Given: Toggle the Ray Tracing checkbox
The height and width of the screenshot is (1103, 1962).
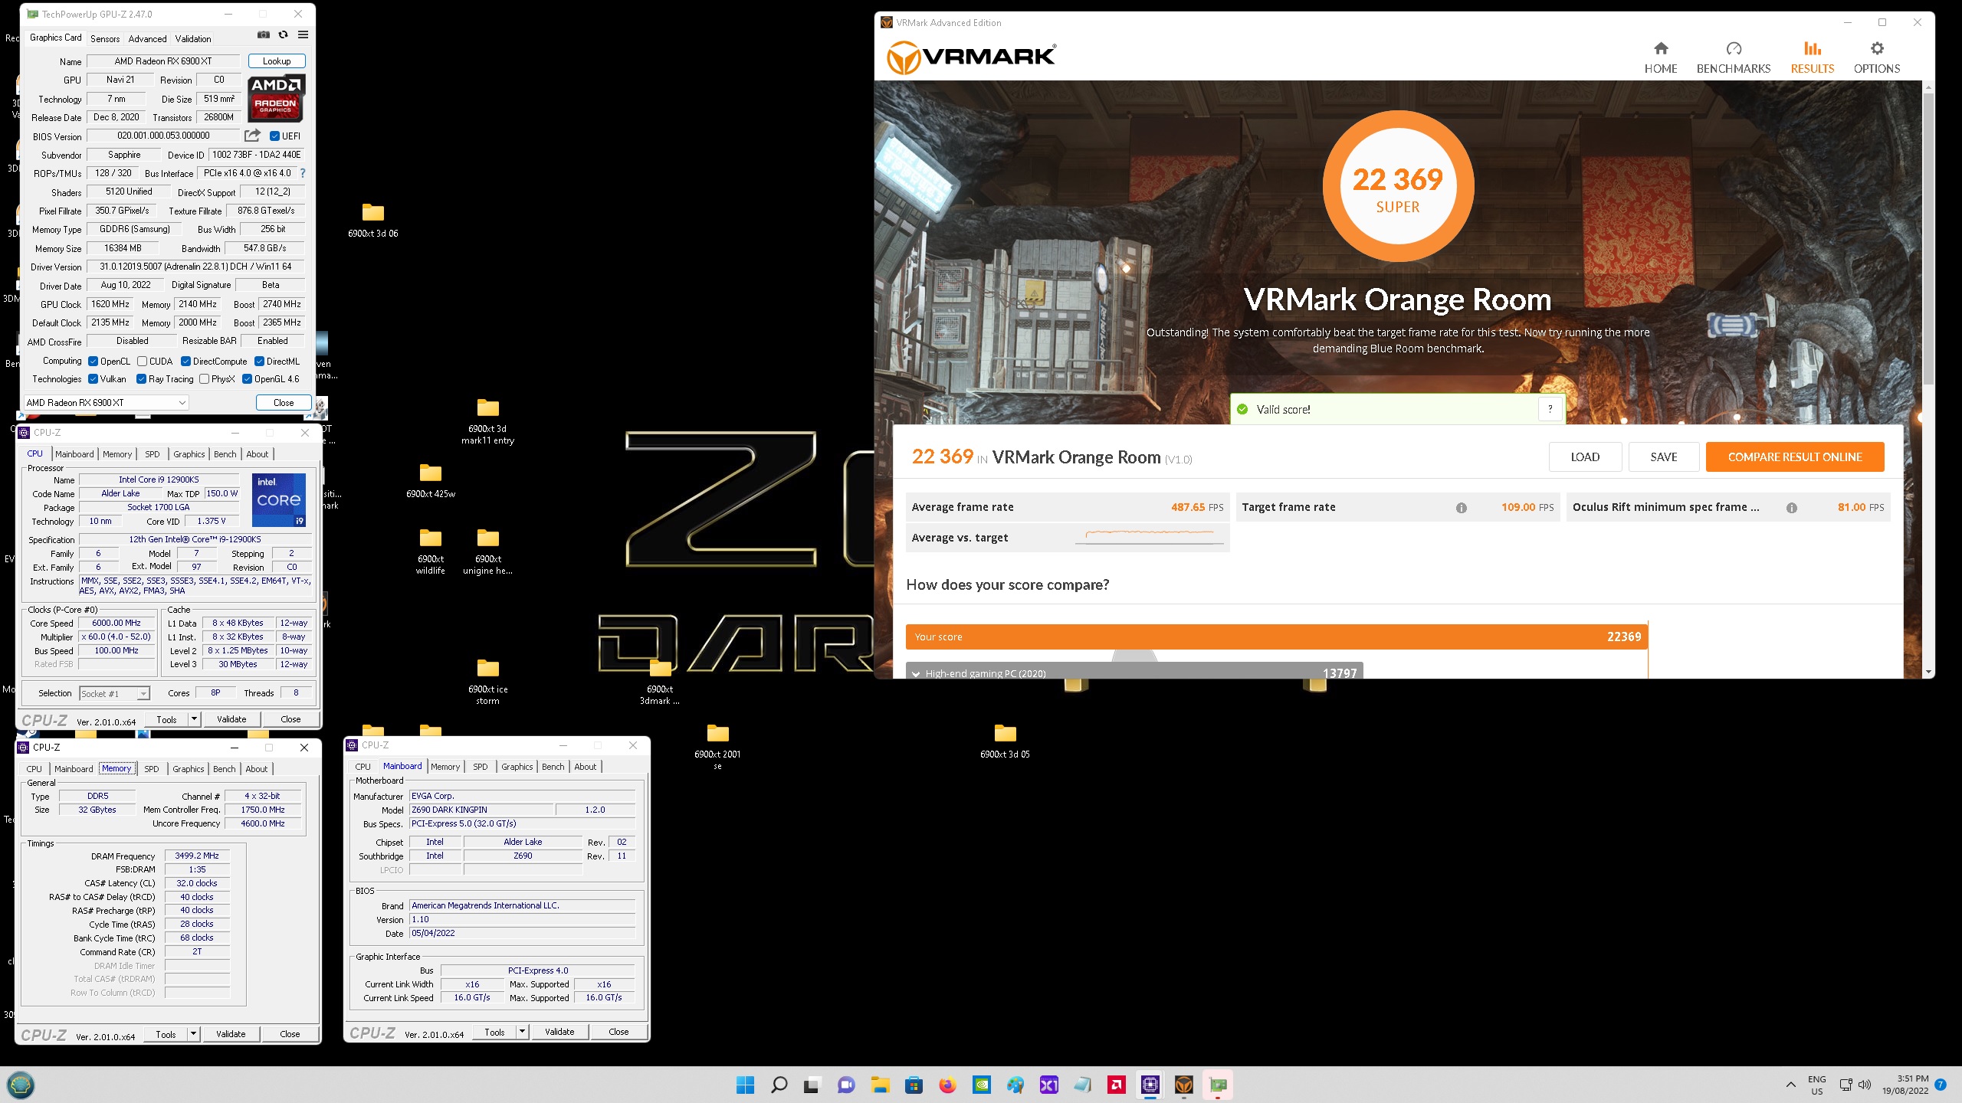Looking at the screenshot, I should [141, 379].
